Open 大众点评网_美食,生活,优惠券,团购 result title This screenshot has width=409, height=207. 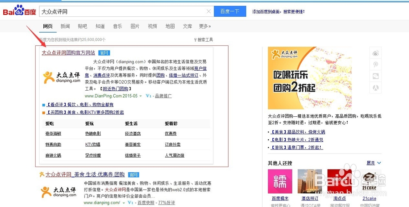pos(85,174)
